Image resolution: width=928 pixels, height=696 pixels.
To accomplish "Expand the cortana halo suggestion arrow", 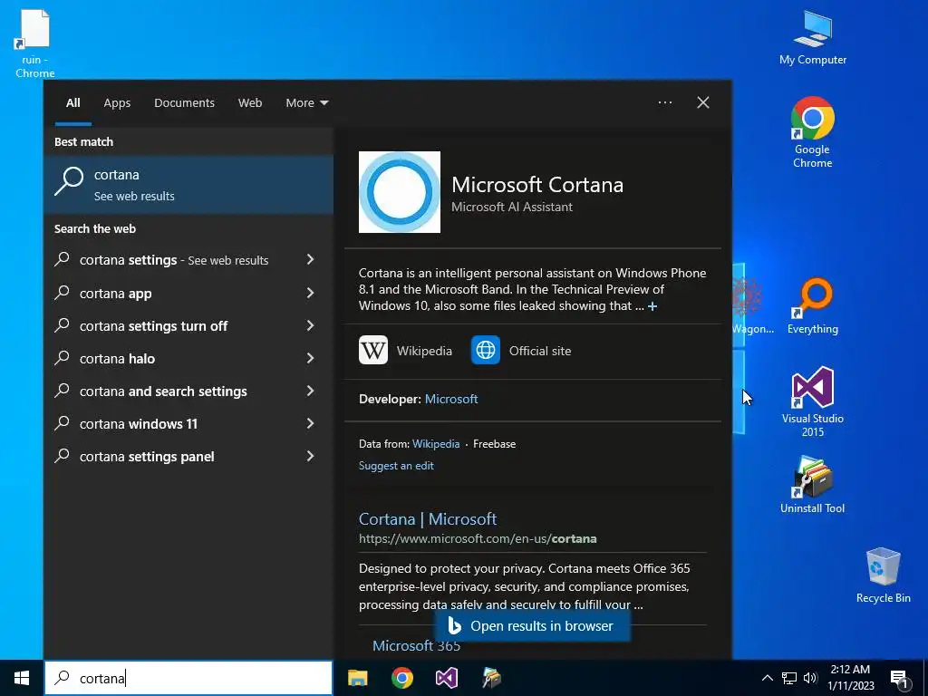I will [x=310, y=357].
